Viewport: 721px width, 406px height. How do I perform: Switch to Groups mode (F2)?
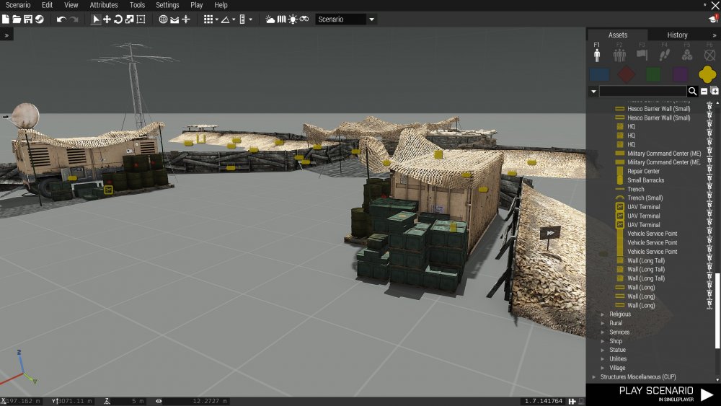[619, 55]
